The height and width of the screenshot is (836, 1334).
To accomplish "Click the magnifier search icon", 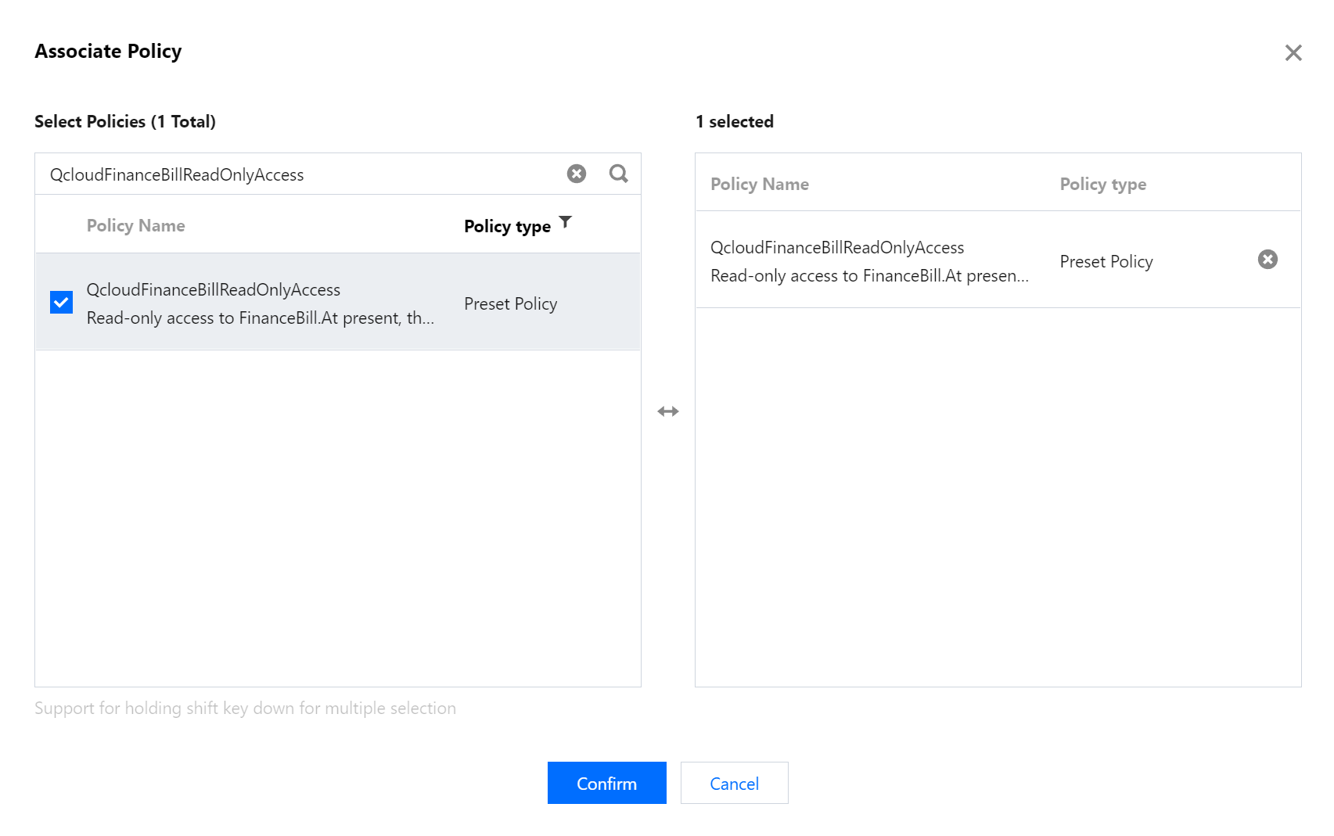I will [618, 174].
